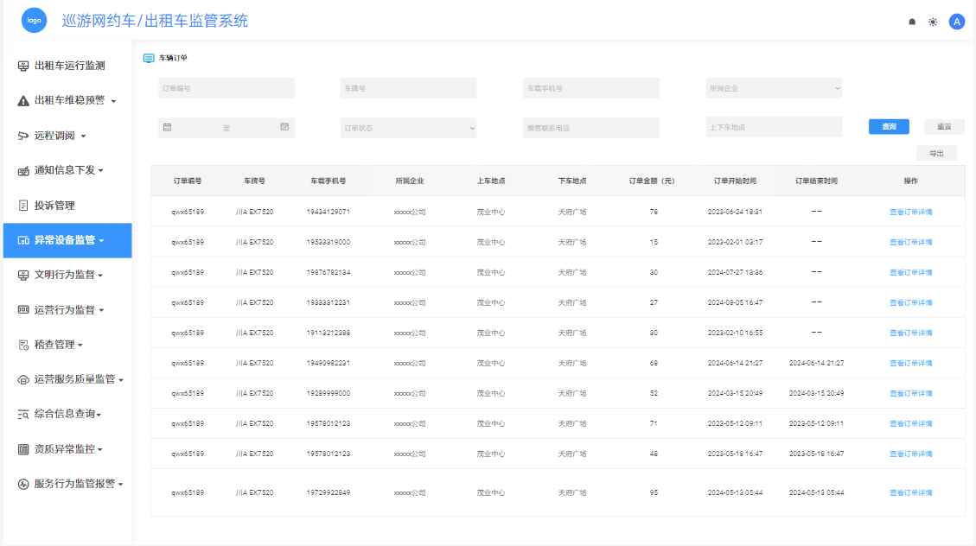Click the 出租车运行监测 monitor icon
This screenshot has height=546, width=976.
tap(23, 66)
